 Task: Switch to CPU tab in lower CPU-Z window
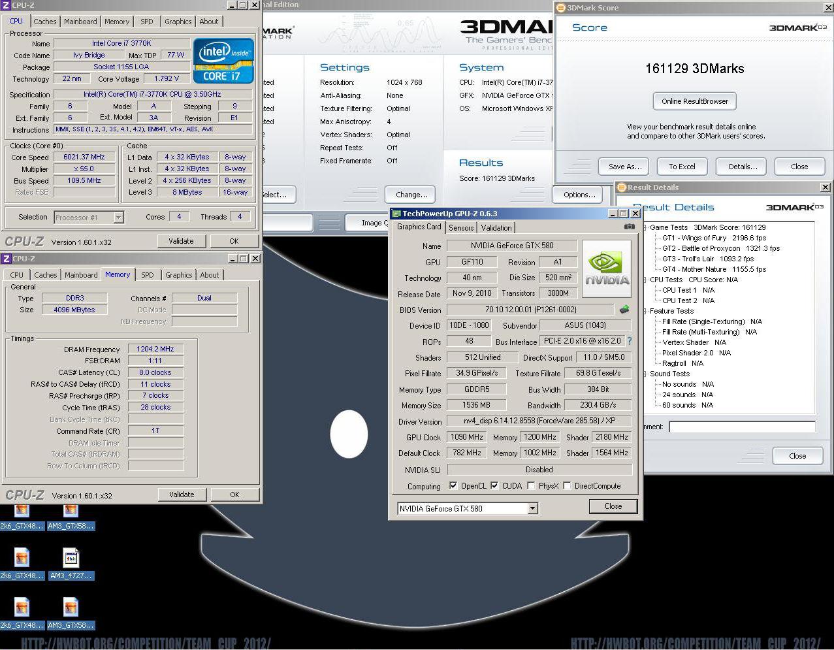click(x=17, y=275)
